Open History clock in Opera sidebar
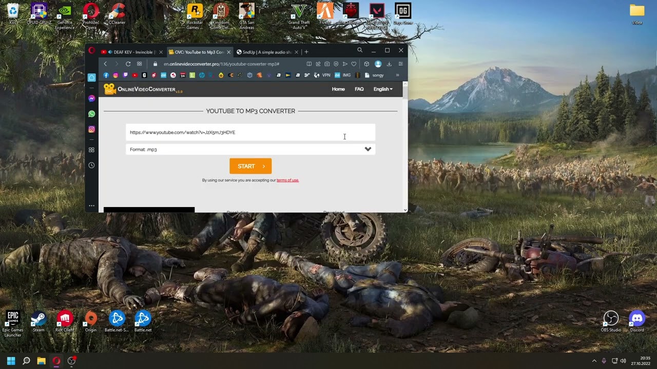This screenshot has width=657, height=369. [91, 165]
